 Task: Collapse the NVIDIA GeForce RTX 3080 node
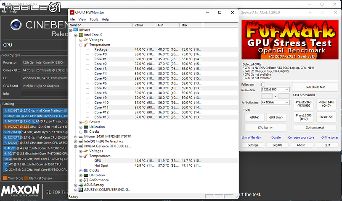[76, 146]
